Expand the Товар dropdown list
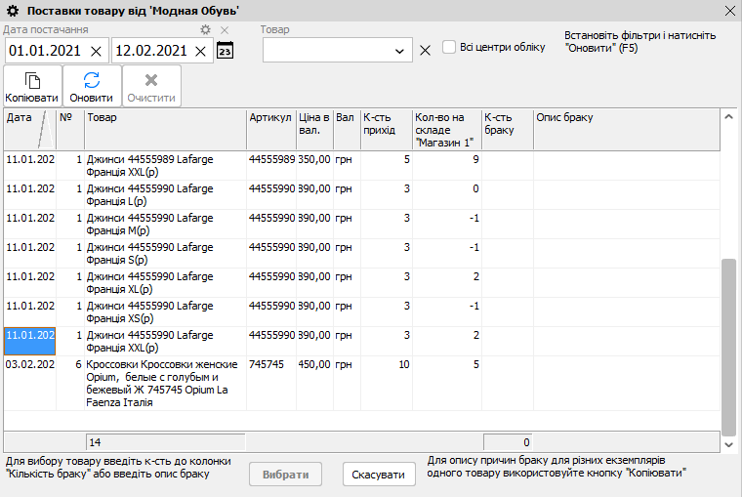Viewport: 742px width, 497px height. (400, 51)
